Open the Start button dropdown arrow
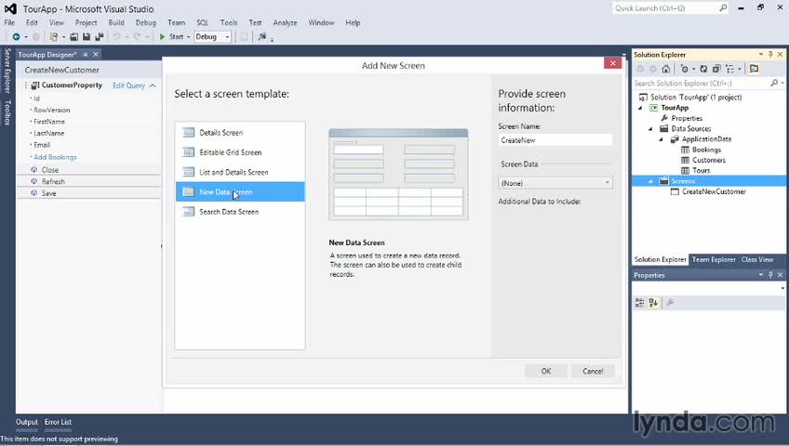Viewport: 789px width, 446px height. point(189,36)
